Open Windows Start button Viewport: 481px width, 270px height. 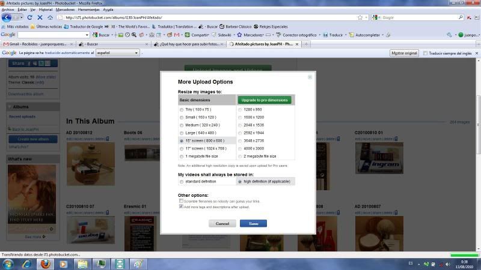(x=8, y=264)
